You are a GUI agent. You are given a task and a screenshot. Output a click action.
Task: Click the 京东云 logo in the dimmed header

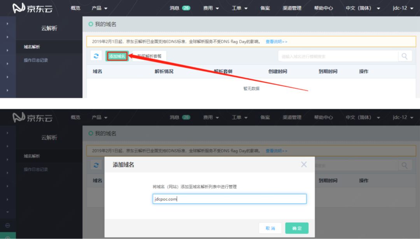(x=32, y=118)
